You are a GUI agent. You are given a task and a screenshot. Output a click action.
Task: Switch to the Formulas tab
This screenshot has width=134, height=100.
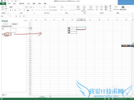click(28, 3)
